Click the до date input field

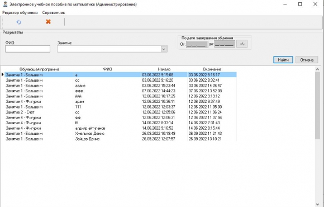(x=225, y=44)
